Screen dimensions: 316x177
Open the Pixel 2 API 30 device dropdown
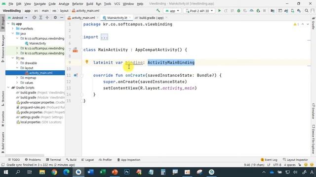tap(199, 11)
